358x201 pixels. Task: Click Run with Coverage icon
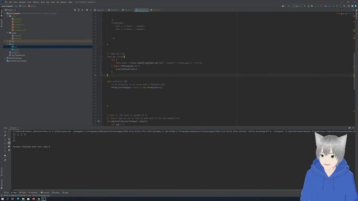(312, 6)
